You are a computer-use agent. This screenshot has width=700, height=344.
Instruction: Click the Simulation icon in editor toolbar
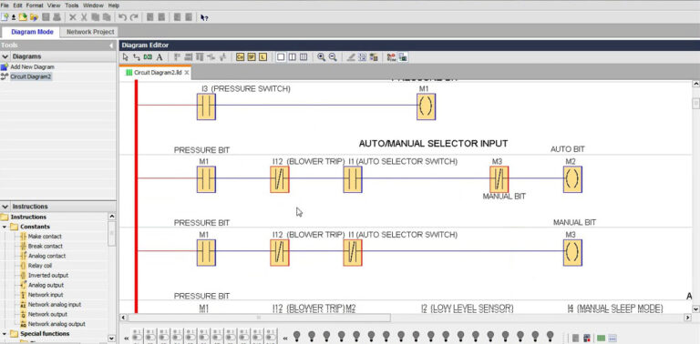coord(392,57)
